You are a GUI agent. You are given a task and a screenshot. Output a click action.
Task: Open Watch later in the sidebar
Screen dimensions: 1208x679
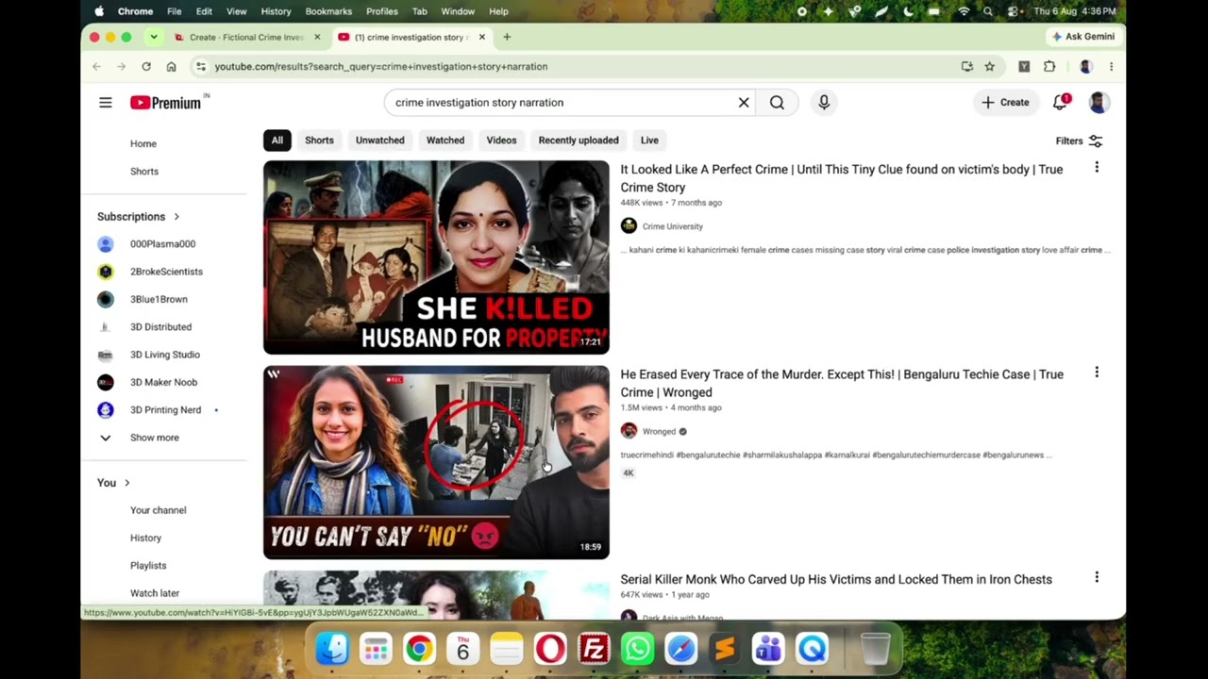[155, 593]
